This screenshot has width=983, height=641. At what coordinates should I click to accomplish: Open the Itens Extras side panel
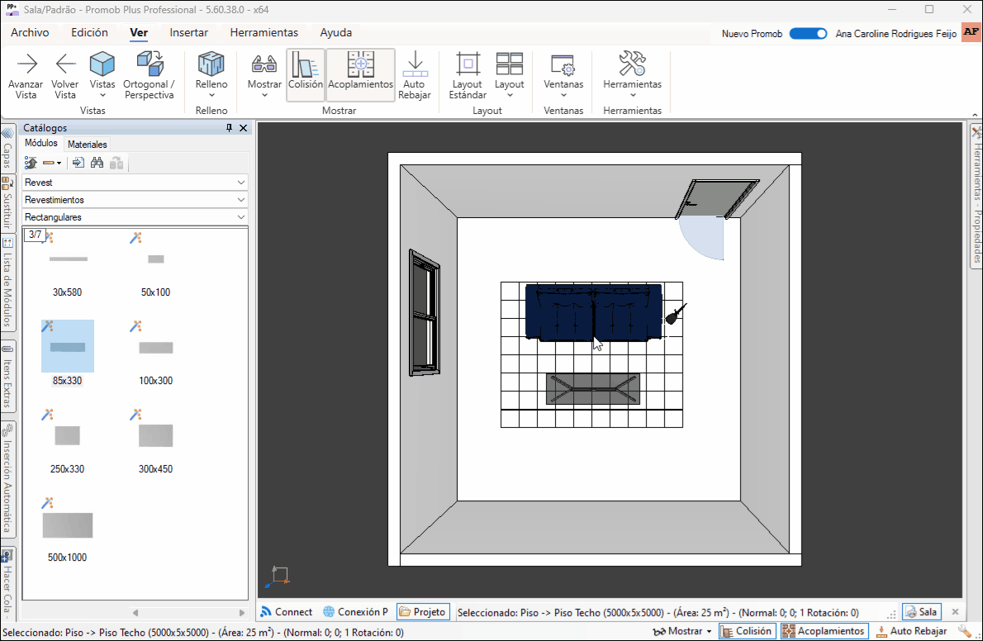pos(7,376)
